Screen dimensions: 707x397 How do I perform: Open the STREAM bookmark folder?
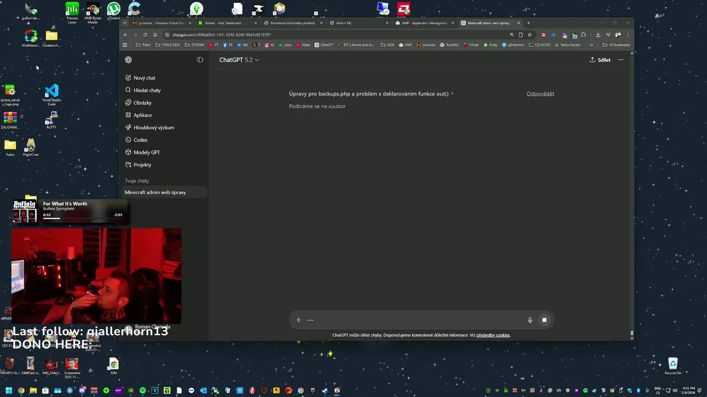point(194,45)
